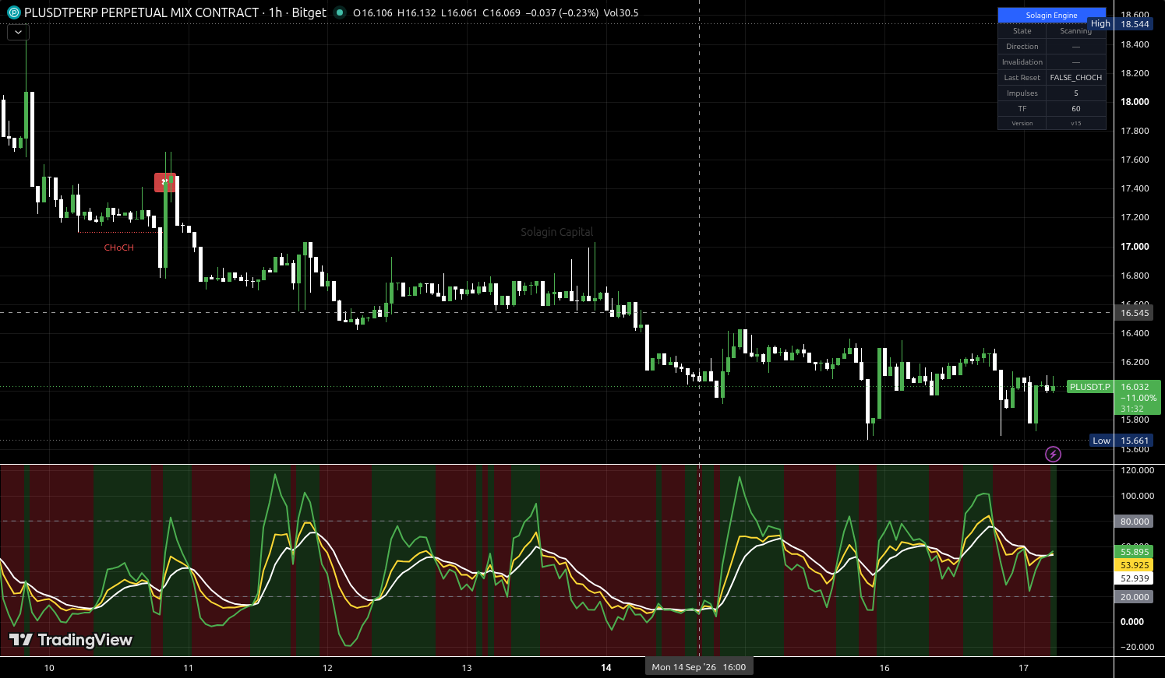Click the Low 15.661 price label
Viewport: 1165px width, 678px height.
click(1121, 441)
